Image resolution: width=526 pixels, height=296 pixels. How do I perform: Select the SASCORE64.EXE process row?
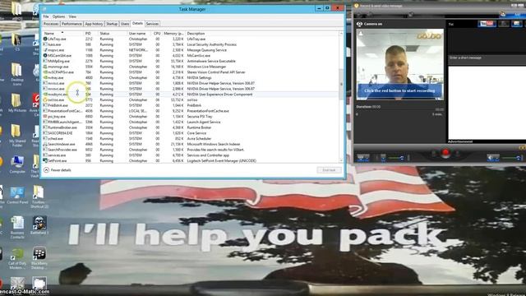coord(191,133)
